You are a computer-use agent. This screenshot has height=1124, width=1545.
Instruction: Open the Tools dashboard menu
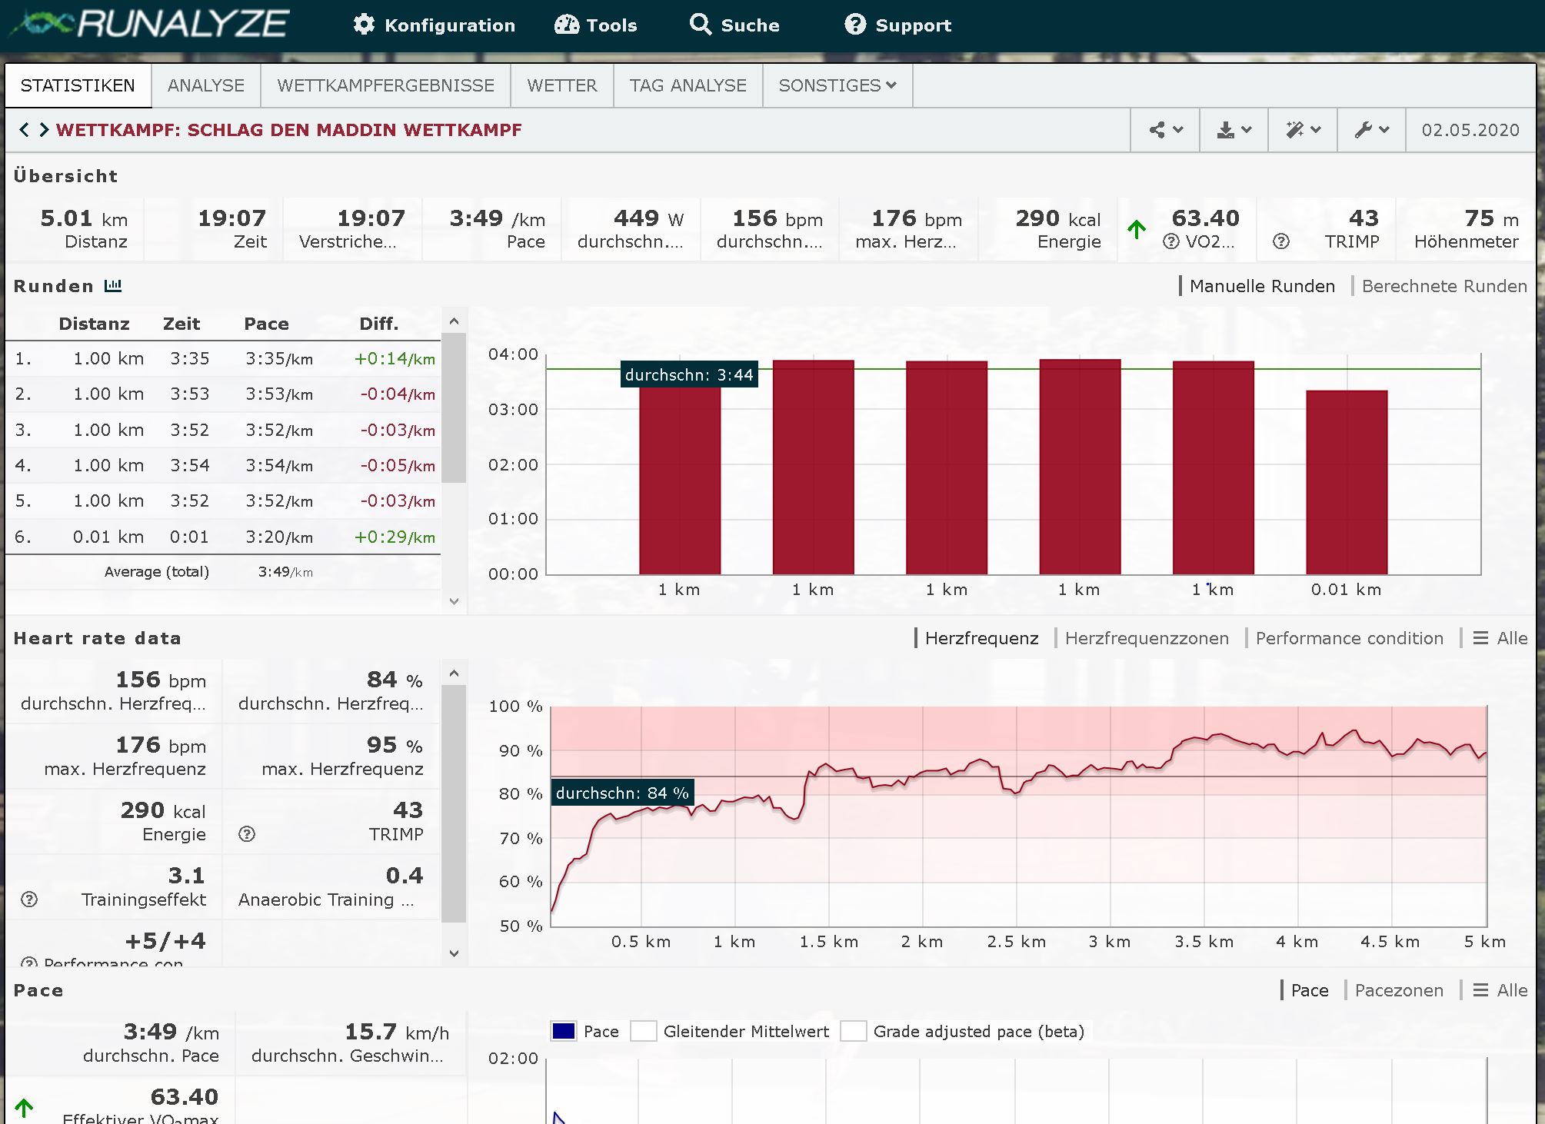tap(596, 25)
